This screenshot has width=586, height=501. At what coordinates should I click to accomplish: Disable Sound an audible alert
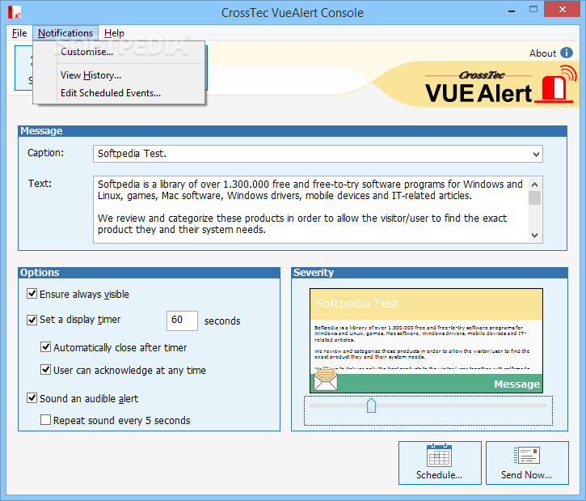pos(32,398)
